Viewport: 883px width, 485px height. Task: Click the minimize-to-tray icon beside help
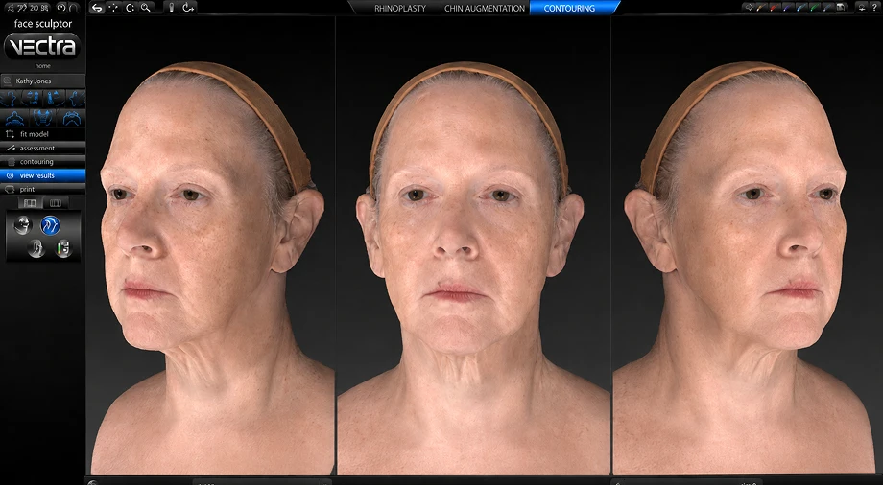click(862, 8)
